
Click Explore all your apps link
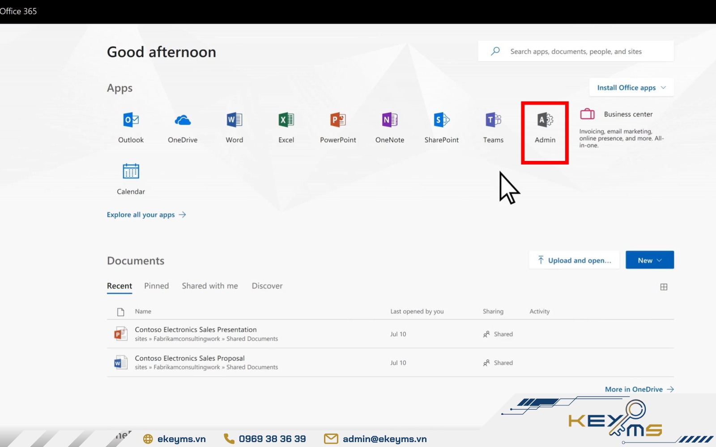click(x=146, y=215)
